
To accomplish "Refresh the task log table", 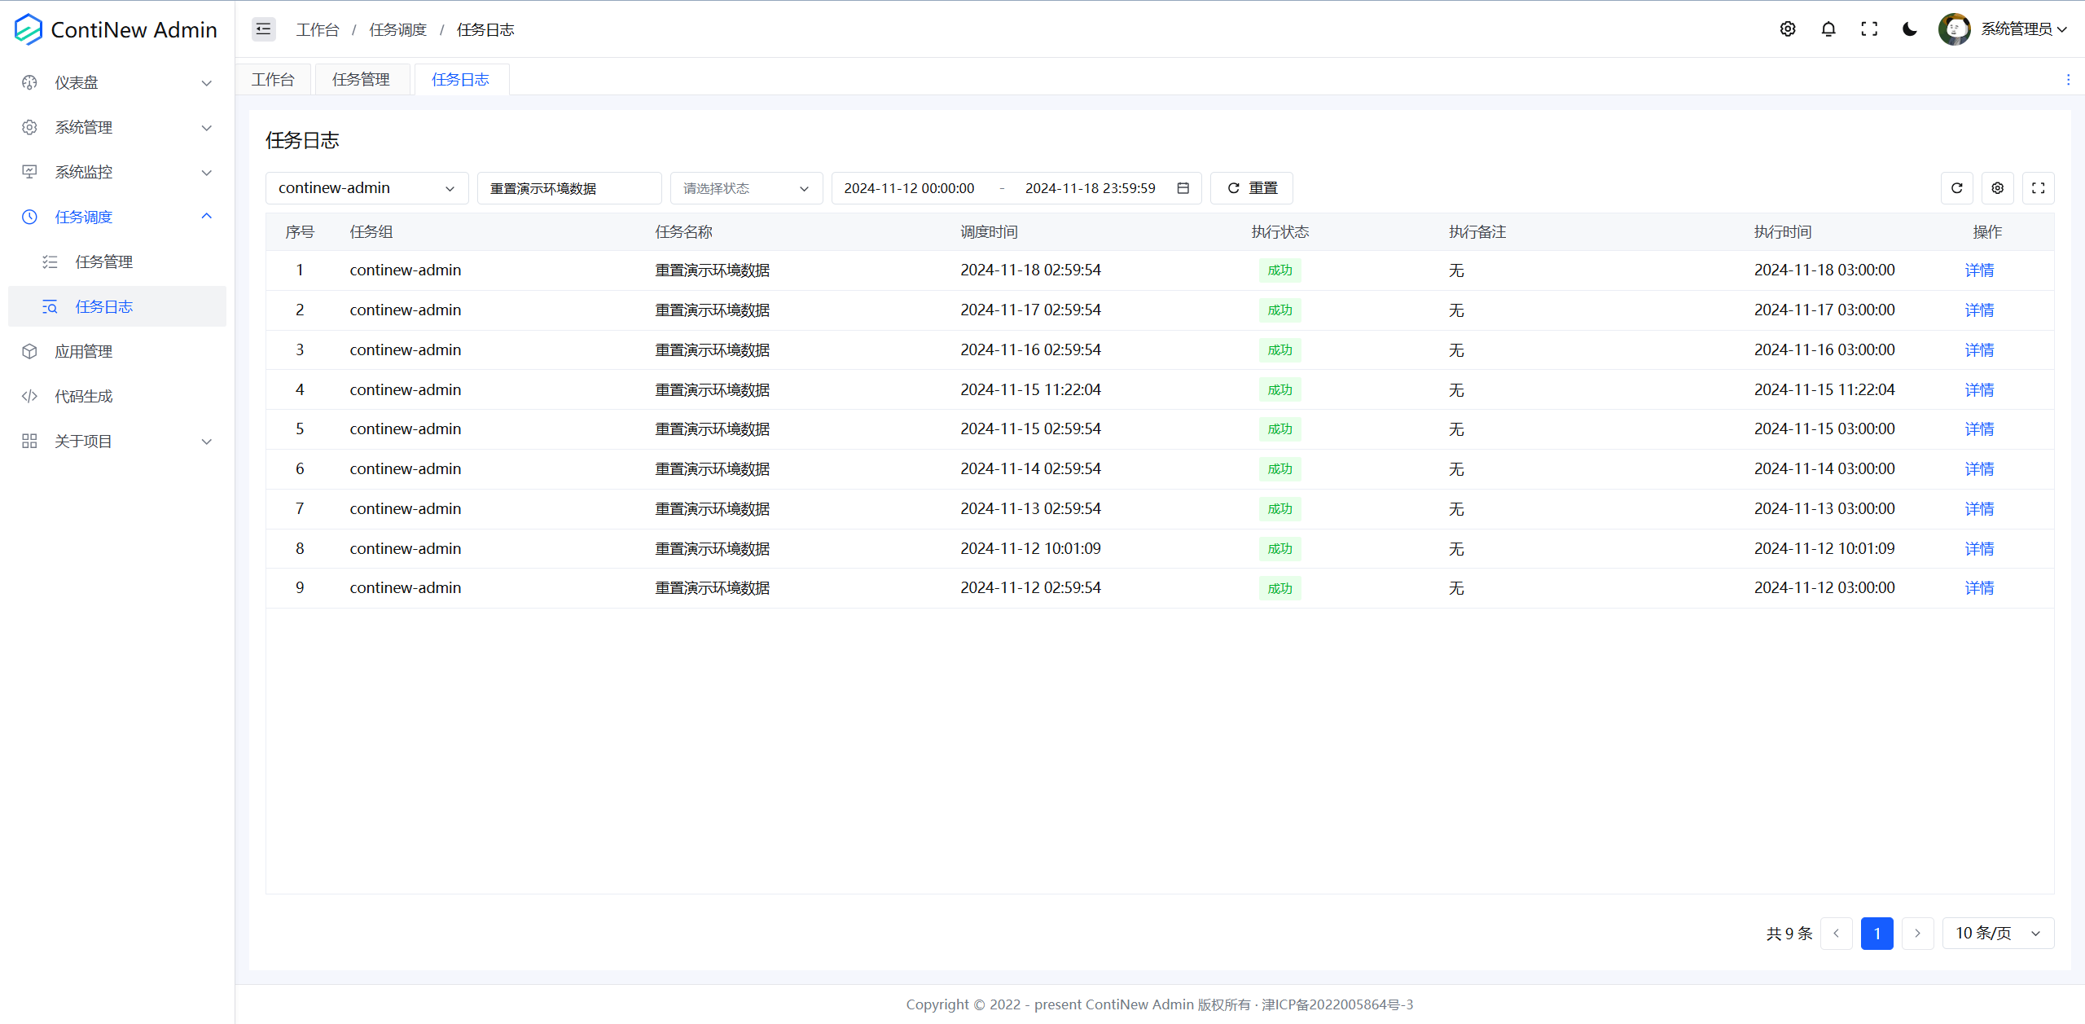I will [x=1957, y=188].
